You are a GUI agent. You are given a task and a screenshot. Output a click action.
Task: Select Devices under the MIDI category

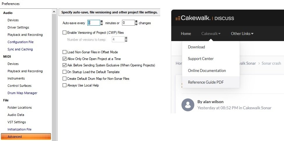(13, 64)
